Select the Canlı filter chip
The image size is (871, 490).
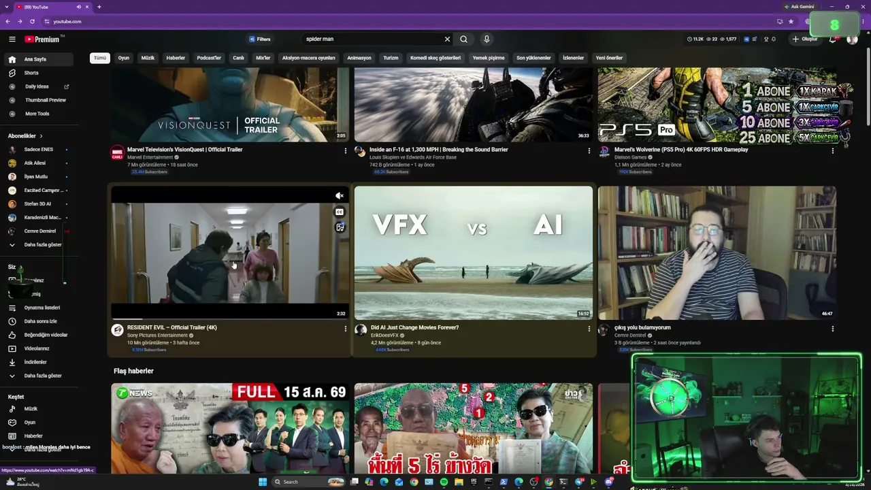(x=238, y=58)
